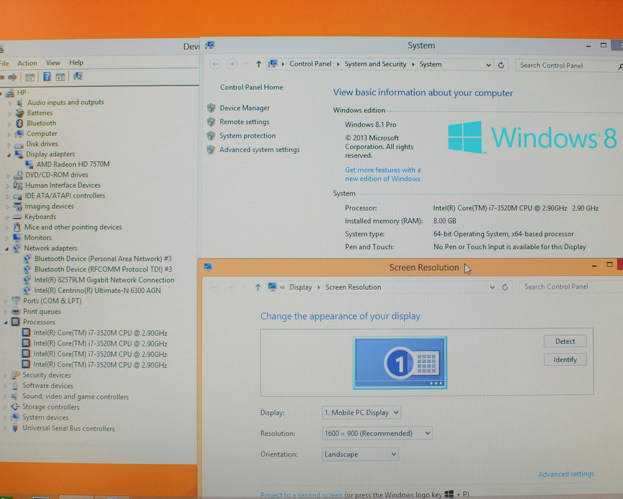Click the Refresh icon in System address bar

pos(501,65)
